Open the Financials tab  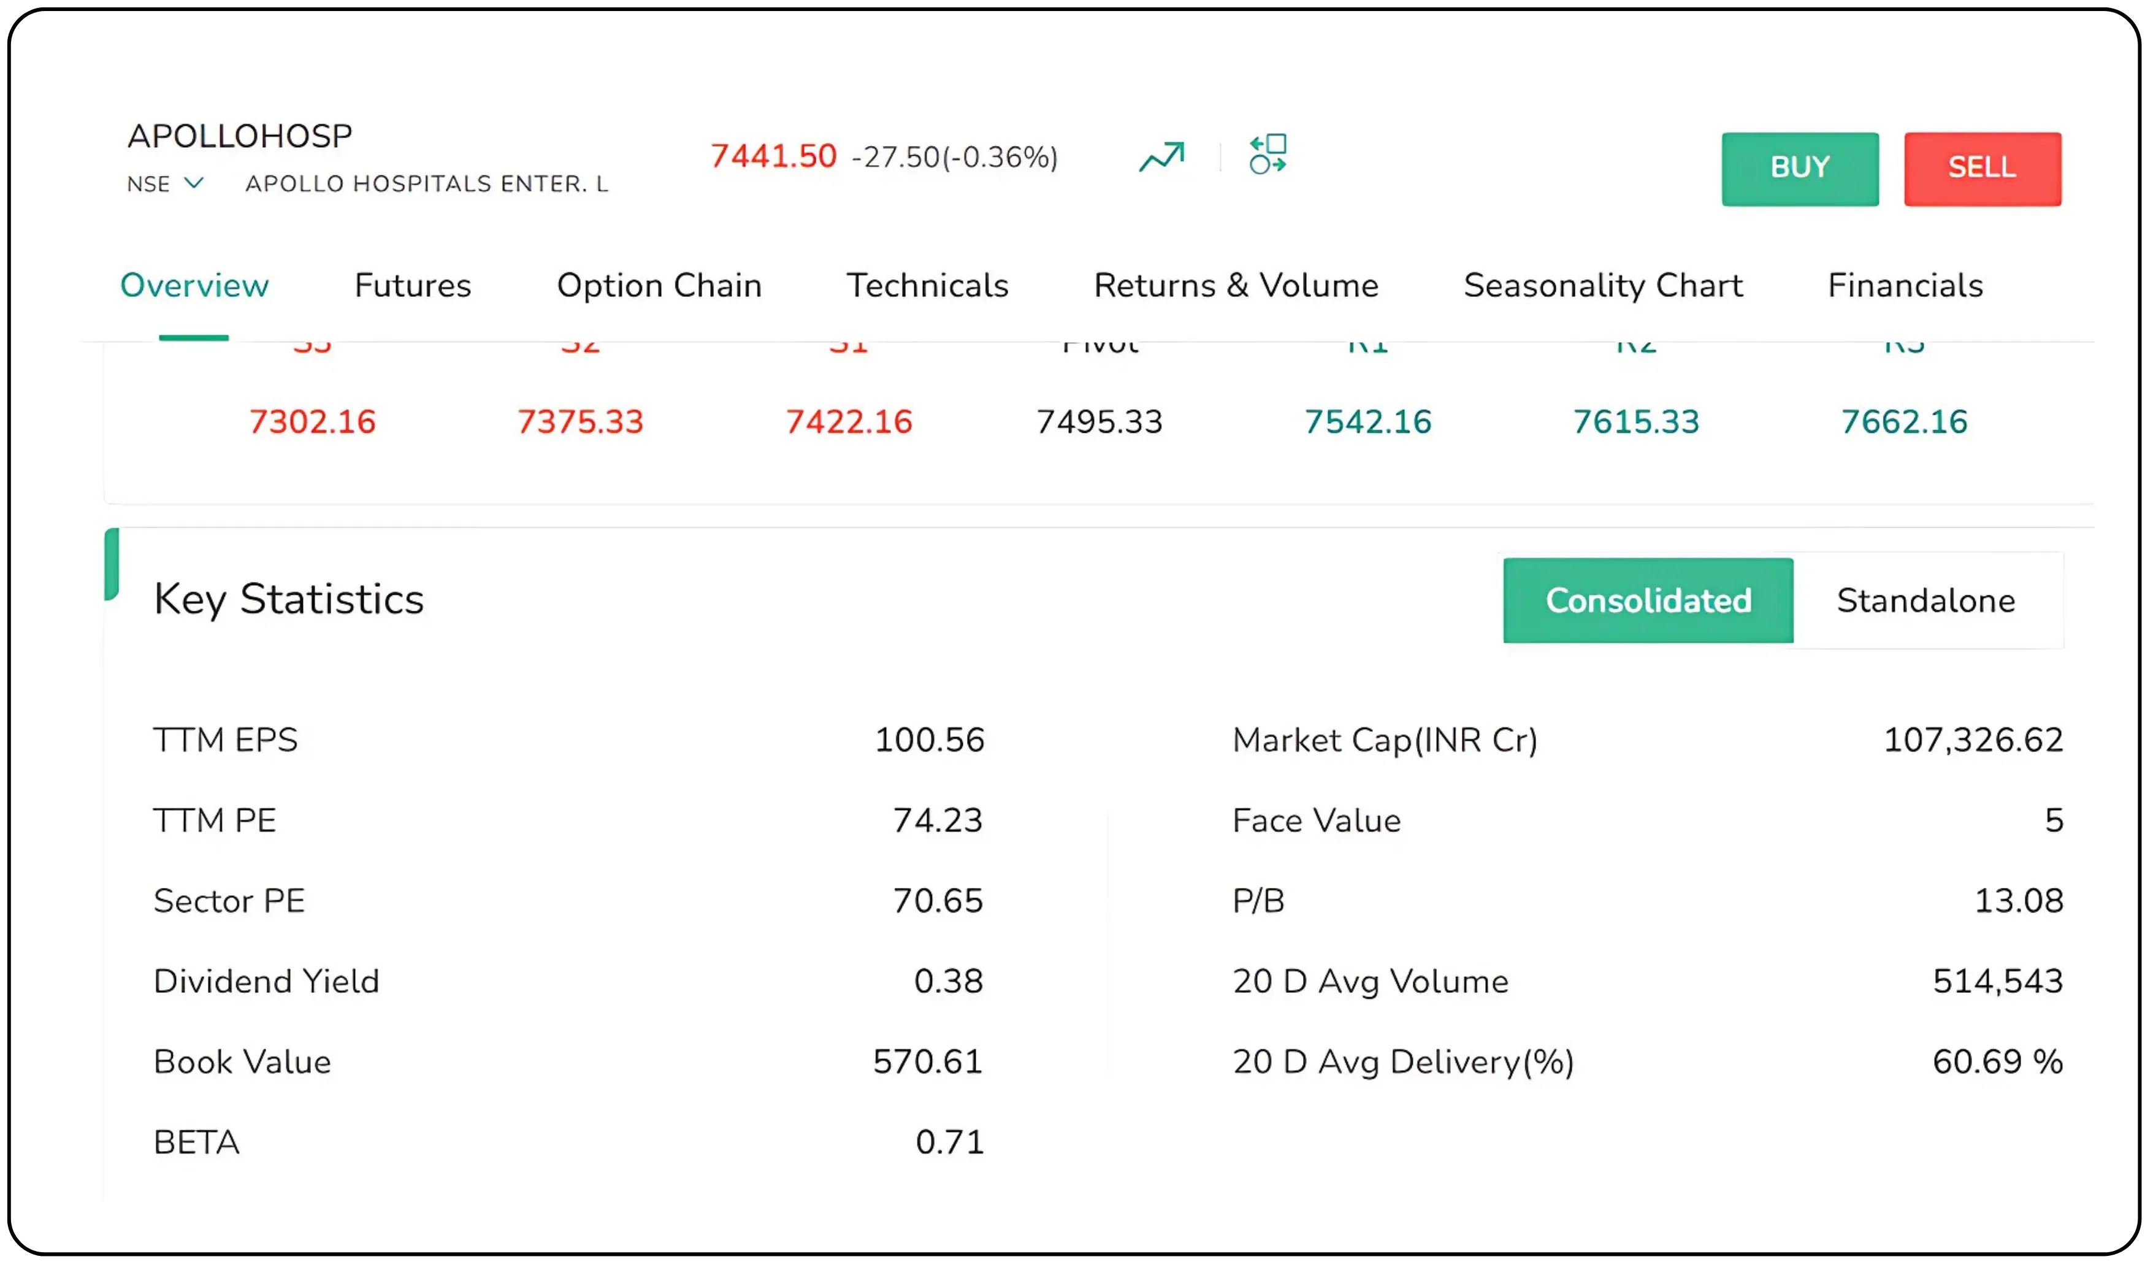(x=1905, y=286)
